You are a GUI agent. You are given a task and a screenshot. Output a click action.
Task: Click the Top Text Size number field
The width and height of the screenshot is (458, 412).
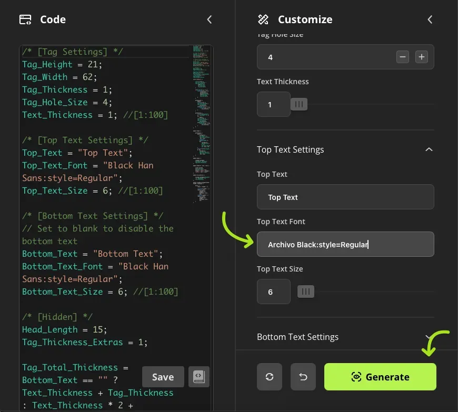pos(274,292)
